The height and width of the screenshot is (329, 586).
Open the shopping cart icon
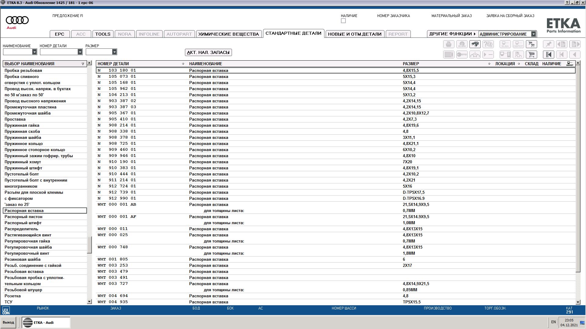tap(531, 55)
